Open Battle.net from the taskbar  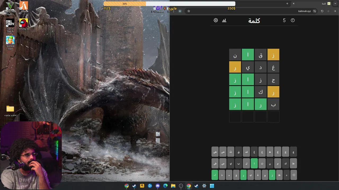pyautogui.click(x=150, y=186)
